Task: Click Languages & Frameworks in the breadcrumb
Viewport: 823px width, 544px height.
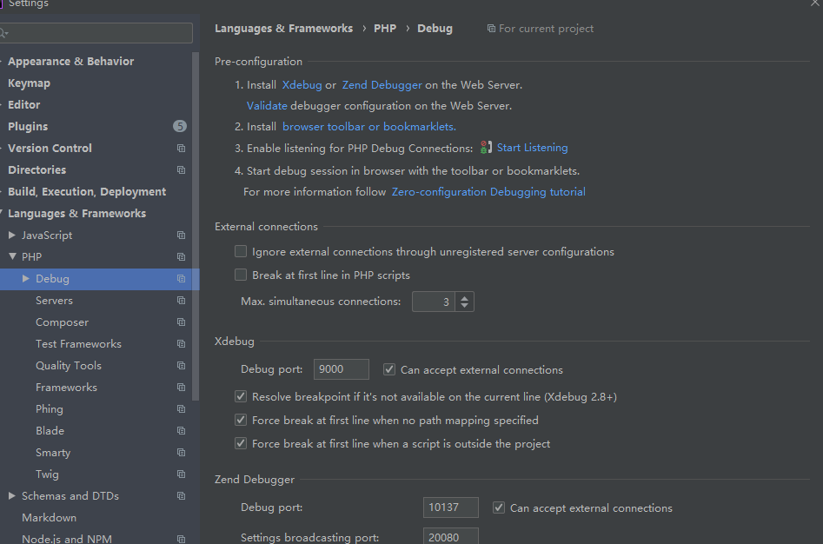Action: click(x=283, y=29)
